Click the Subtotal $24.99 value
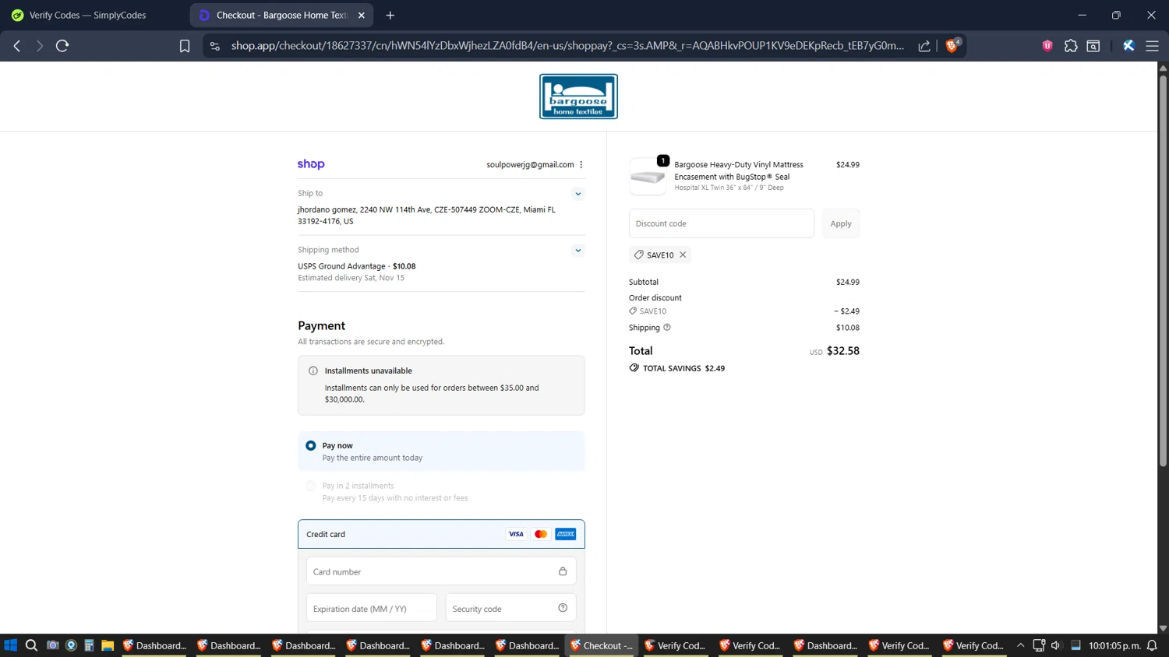1169x657 pixels. (848, 282)
